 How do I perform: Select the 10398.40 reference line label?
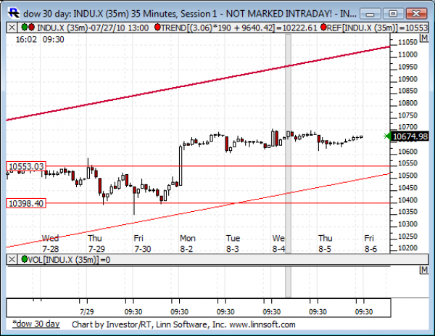[26, 203]
